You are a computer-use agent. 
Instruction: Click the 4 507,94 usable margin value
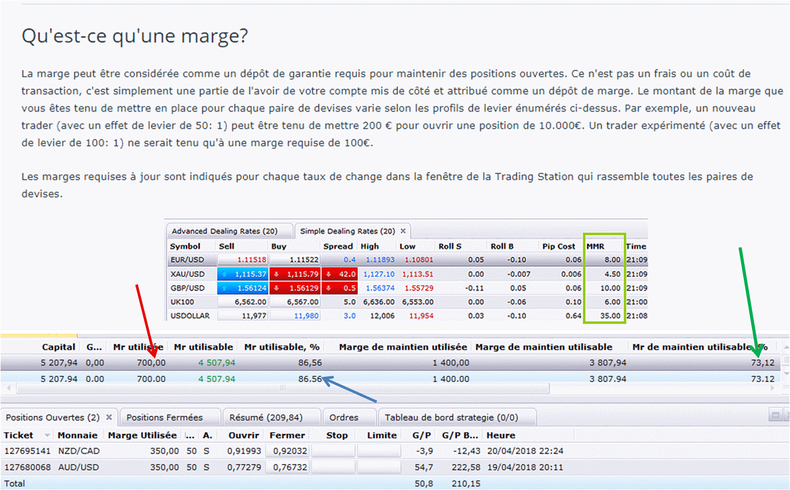pyautogui.click(x=217, y=363)
